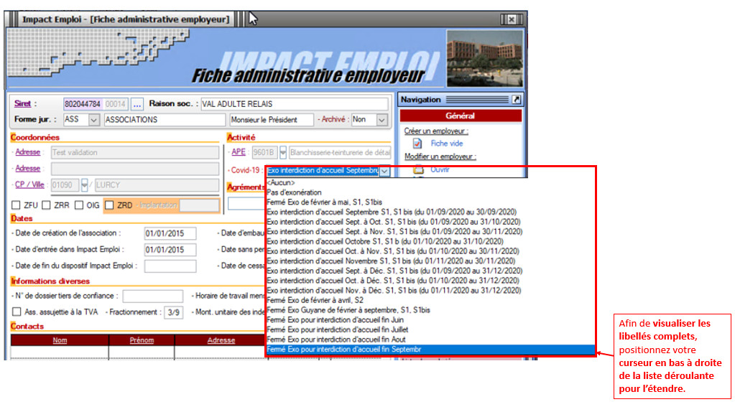Expand the APE code dropdown arrow

pyautogui.click(x=282, y=152)
